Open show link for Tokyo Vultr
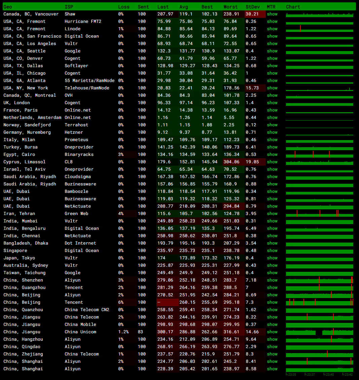The height and width of the screenshot is (380, 359). pyautogui.click(x=272, y=258)
